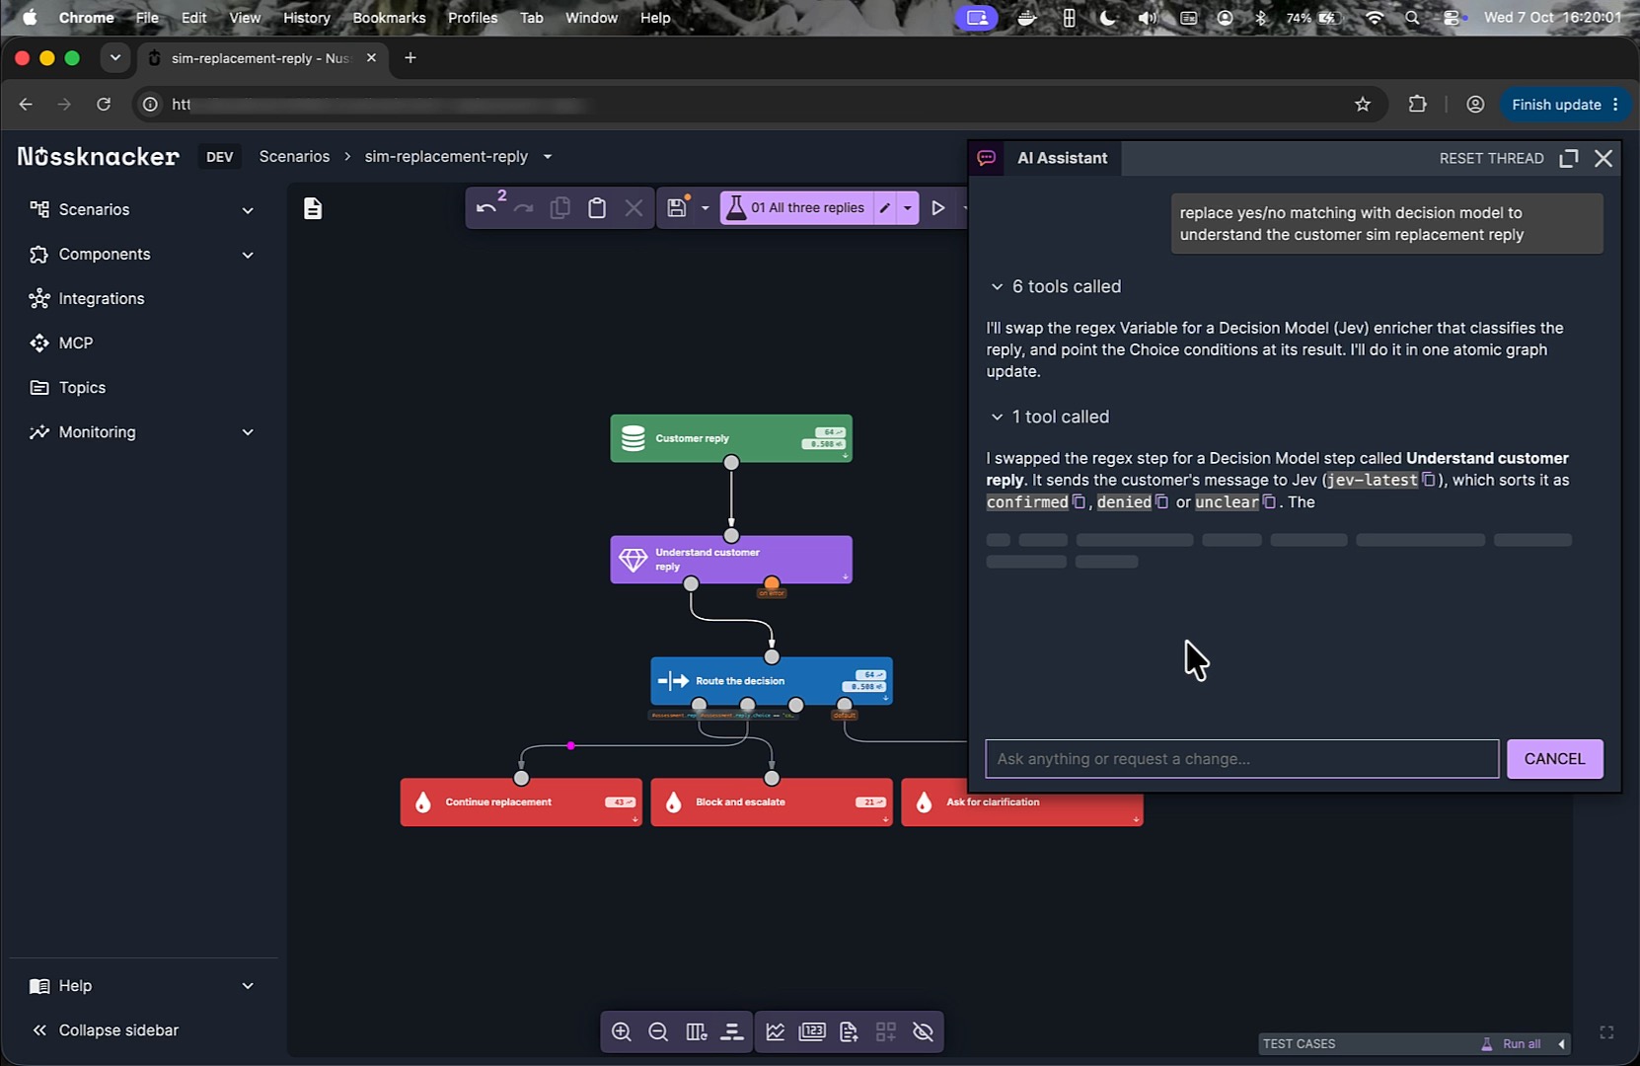Click the columns layout icon in the bottom toolbar

696,1031
